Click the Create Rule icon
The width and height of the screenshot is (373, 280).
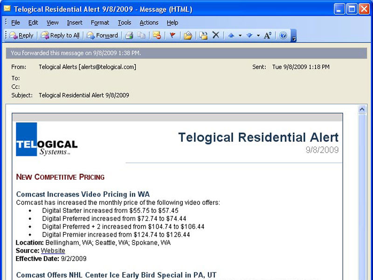[203, 35]
